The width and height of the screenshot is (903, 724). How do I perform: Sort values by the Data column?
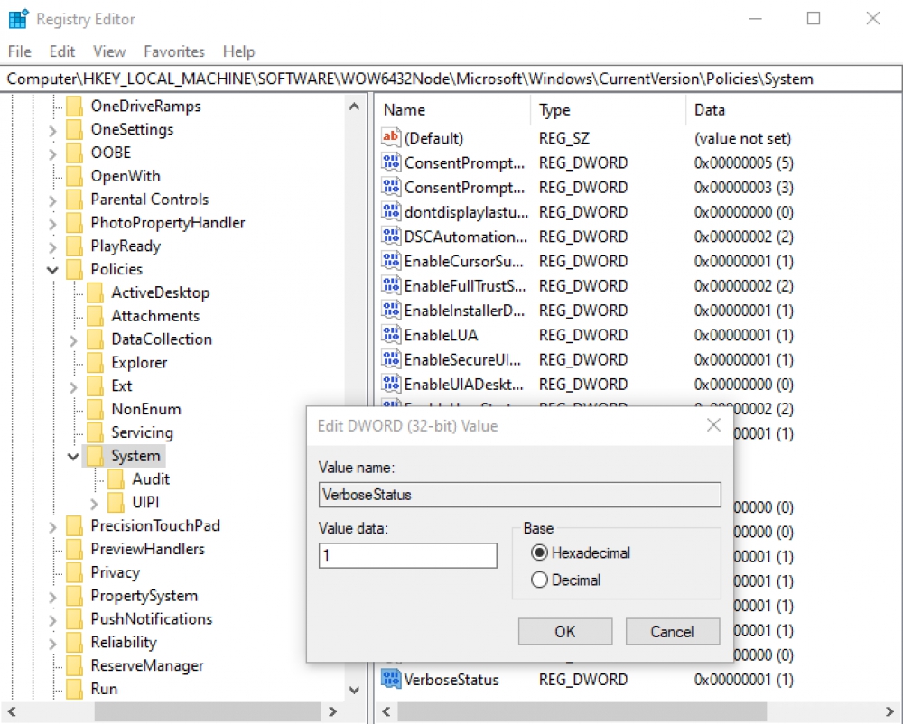[794, 110]
